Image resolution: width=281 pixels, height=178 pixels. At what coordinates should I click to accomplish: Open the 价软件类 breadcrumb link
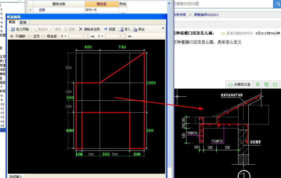180,15
